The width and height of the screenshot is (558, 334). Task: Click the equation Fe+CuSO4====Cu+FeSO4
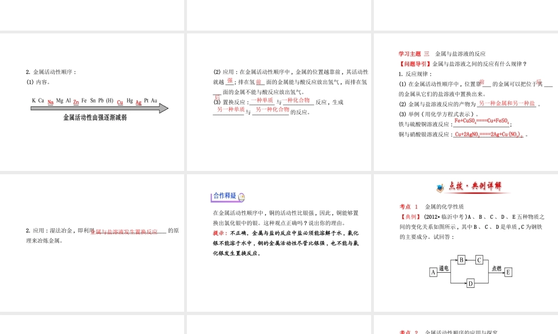[482, 121]
